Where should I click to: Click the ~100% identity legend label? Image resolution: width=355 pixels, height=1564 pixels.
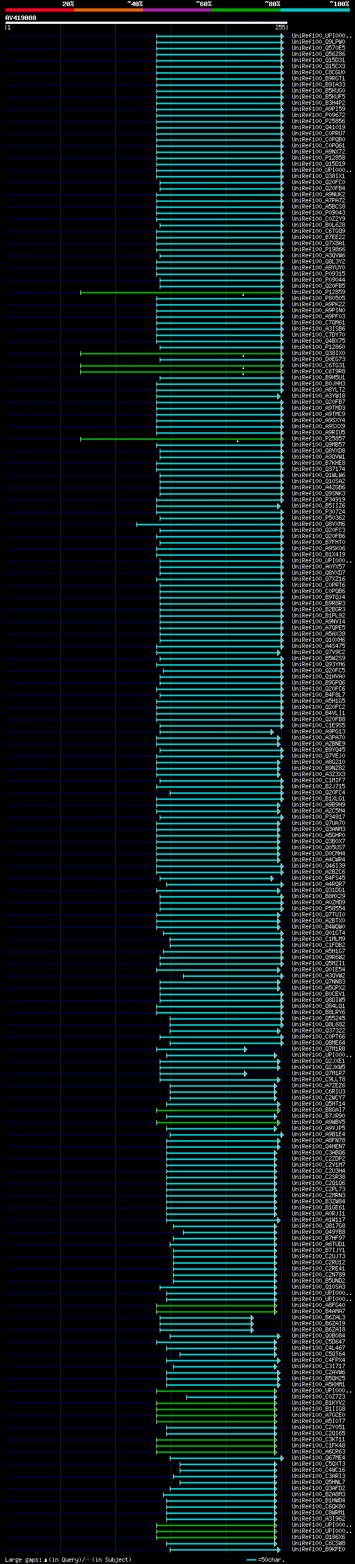pyautogui.click(x=339, y=4)
